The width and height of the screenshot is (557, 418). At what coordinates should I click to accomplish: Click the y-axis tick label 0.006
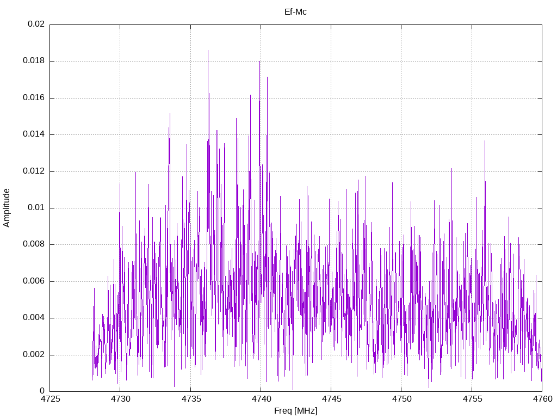coord(34,281)
